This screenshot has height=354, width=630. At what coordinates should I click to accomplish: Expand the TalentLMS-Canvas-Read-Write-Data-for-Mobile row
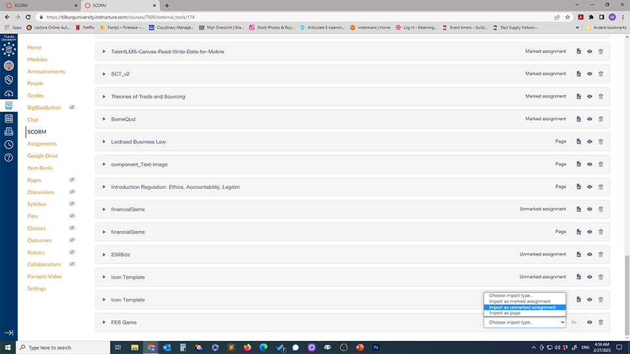click(x=104, y=51)
